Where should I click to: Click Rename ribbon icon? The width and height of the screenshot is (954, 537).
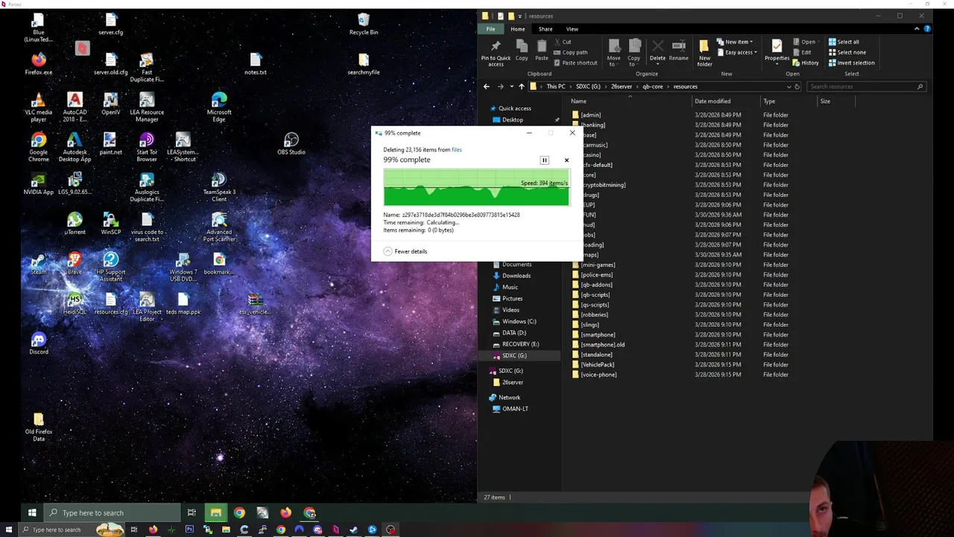coord(678,50)
